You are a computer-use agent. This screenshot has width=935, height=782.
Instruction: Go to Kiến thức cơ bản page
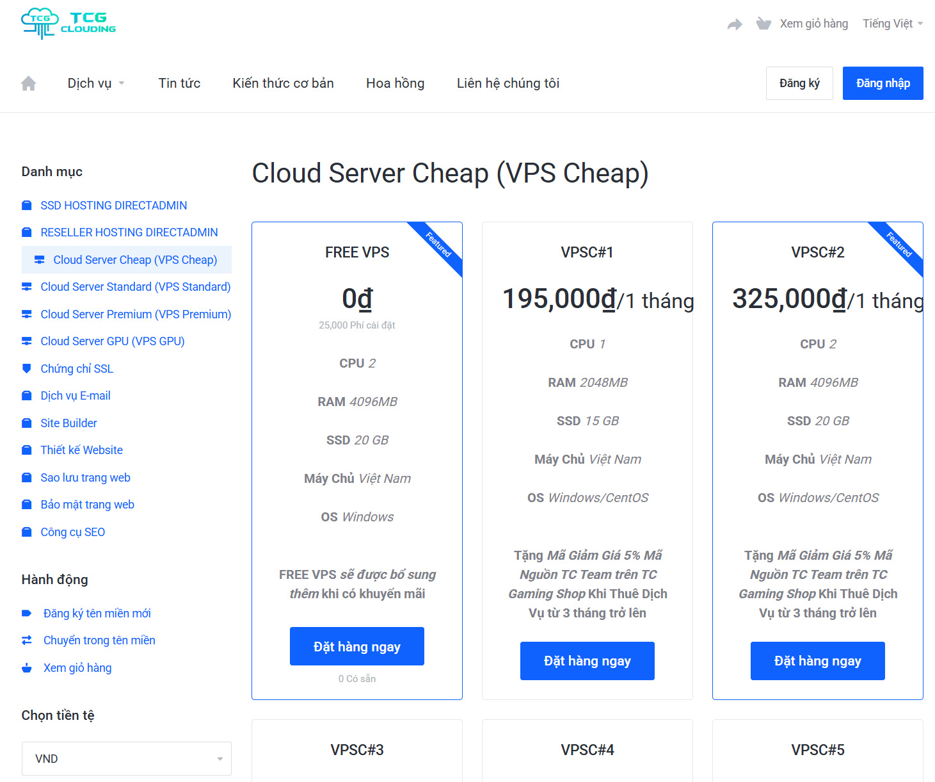pyautogui.click(x=283, y=83)
